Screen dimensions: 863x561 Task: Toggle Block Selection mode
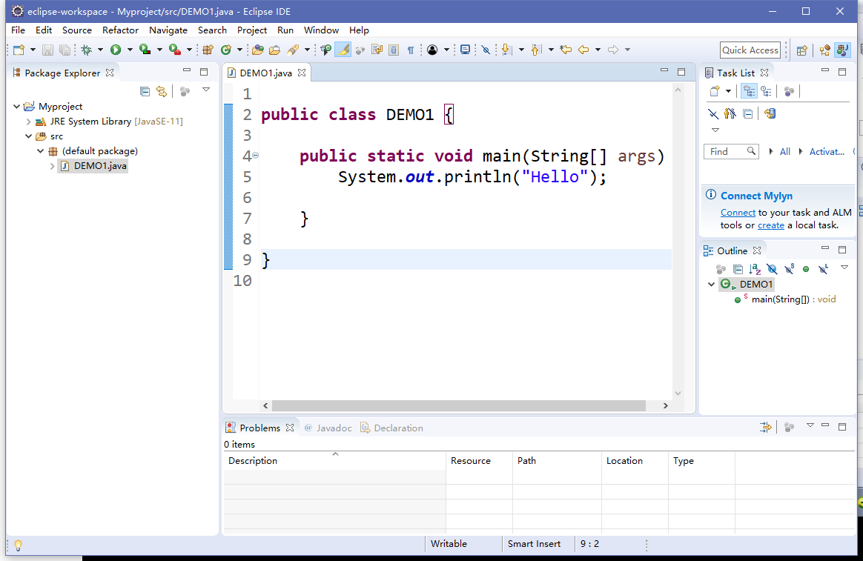tap(394, 50)
